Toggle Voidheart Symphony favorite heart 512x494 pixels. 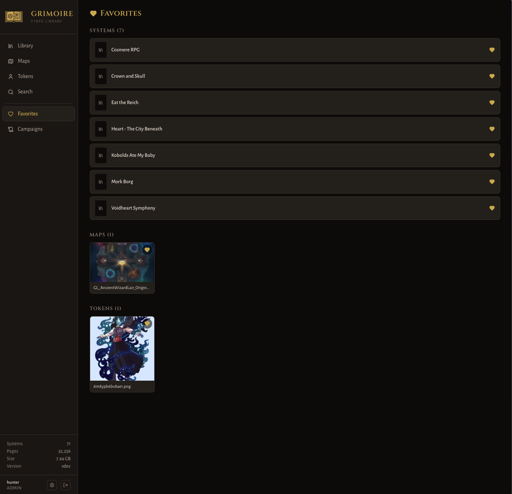click(492, 208)
